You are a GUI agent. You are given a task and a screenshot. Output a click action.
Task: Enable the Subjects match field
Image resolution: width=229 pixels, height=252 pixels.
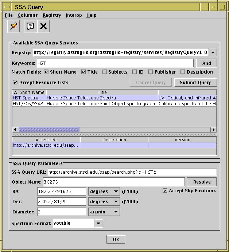point(105,72)
